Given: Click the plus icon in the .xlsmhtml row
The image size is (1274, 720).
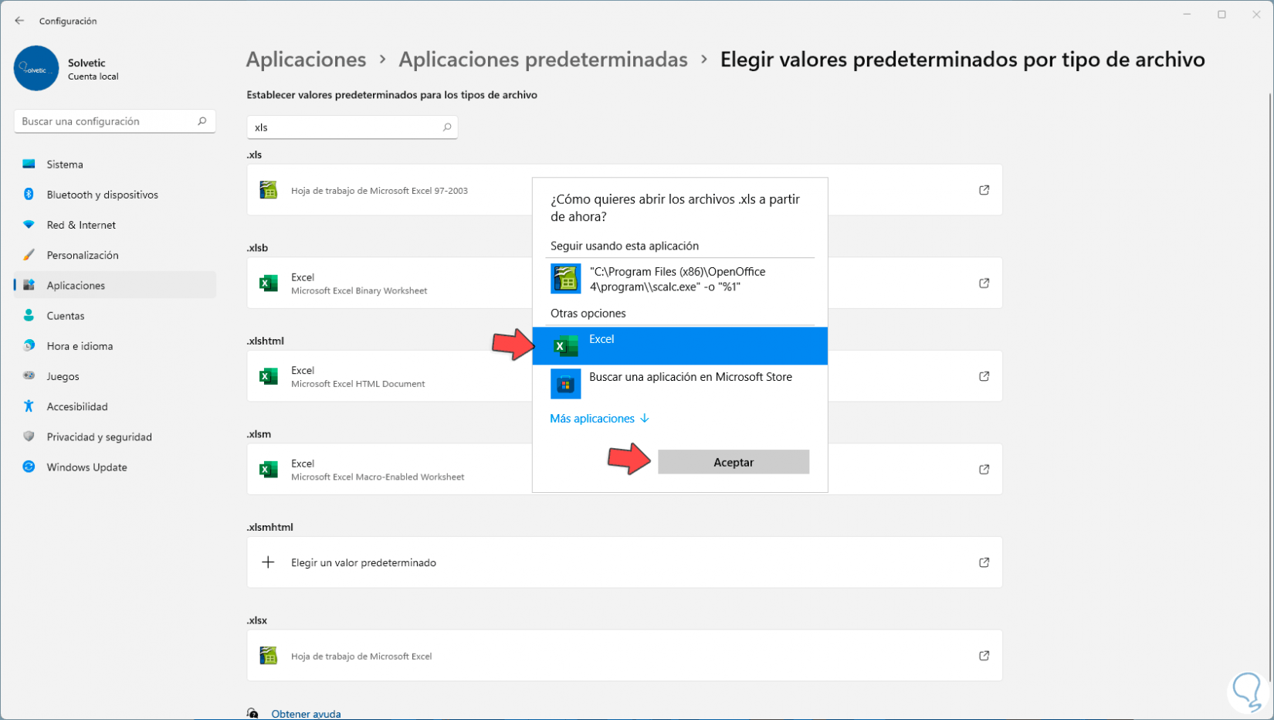Looking at the screenshot, I should pyautogui.click(x=268, y=562).
